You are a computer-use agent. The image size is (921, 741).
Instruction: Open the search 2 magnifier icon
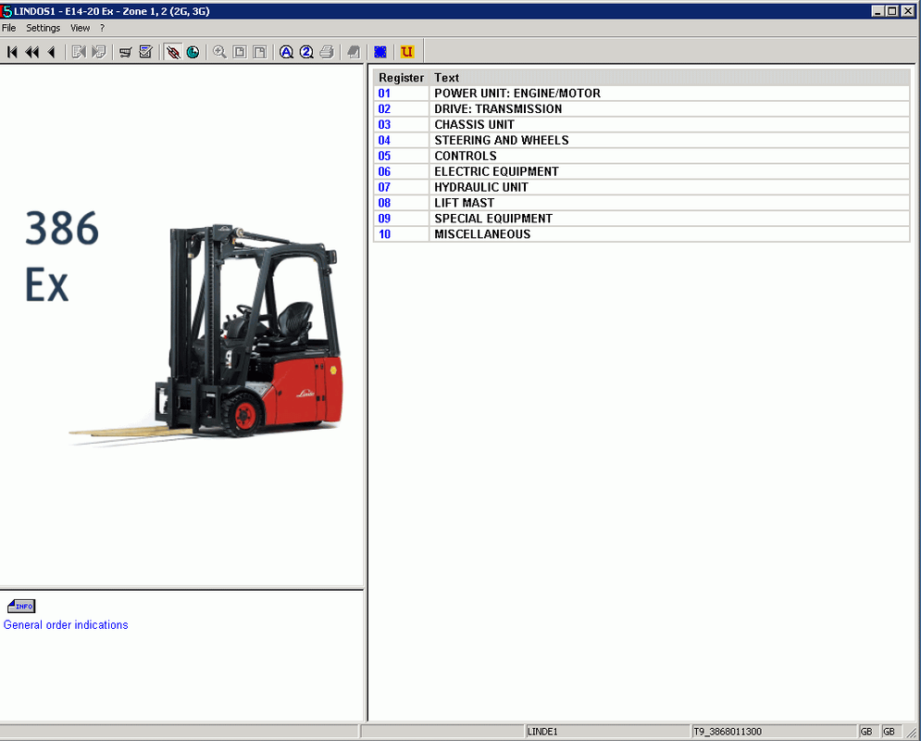[306, 52]
